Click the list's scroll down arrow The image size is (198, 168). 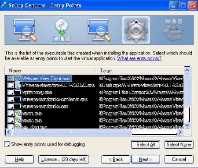[187, 125]
